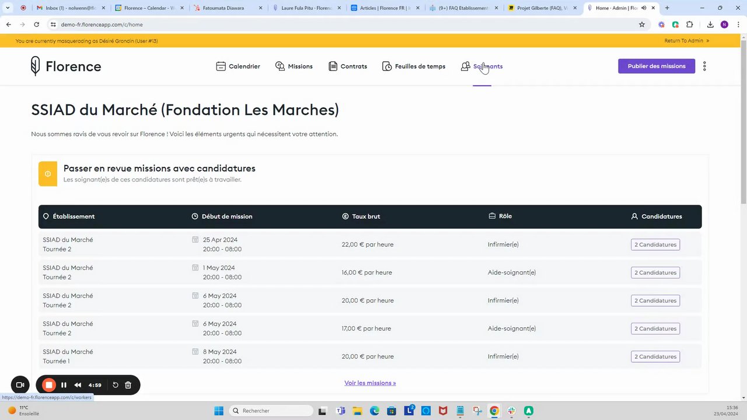Open the browser downloads icon

tap(710, 24)
